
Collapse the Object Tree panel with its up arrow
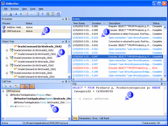tap(63, 42)
